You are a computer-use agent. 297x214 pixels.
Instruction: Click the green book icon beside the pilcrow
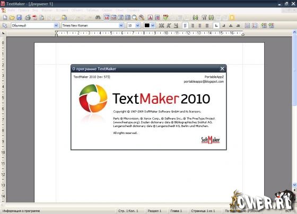coord(211,17)
